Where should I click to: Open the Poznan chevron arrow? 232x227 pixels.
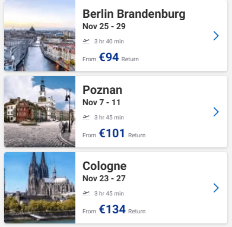[216, 112]
